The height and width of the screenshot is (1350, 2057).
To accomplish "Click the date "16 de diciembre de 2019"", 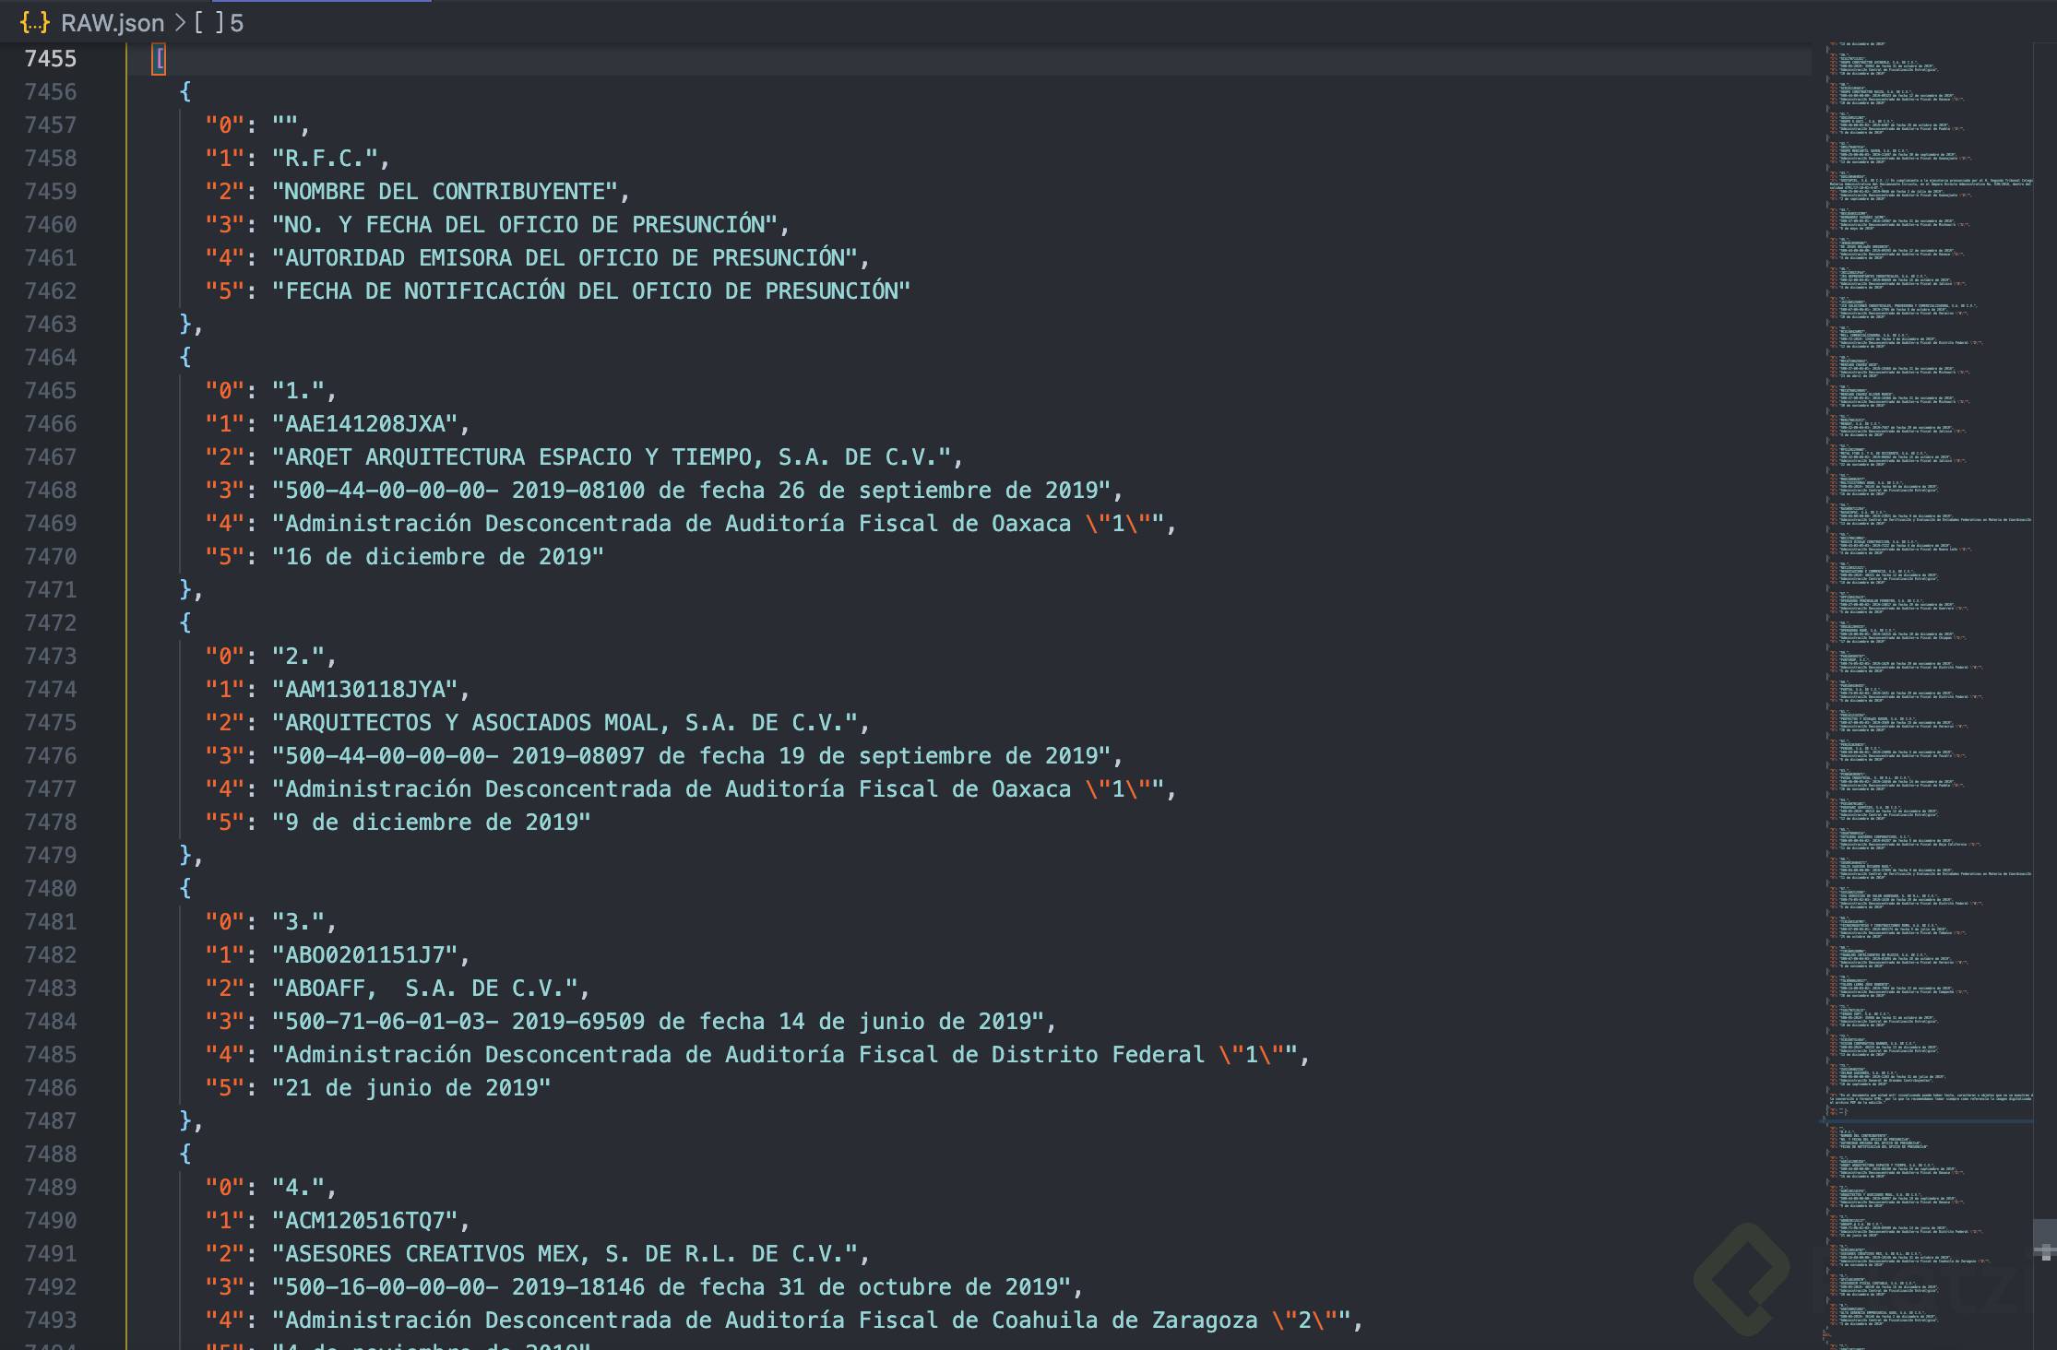I will click(438, 556).
